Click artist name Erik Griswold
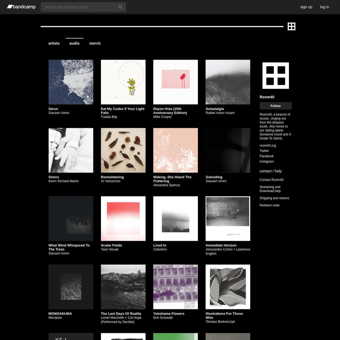 [163, 318]
